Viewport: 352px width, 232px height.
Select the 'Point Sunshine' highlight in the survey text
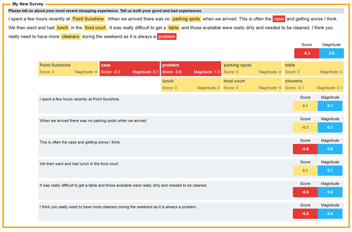coord(88,19)
